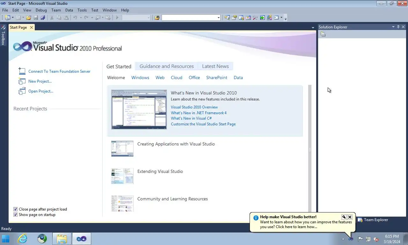The image size is (408, 245).
Task: Select the Cloud sub-tab
Action: [x=177, y=78]
